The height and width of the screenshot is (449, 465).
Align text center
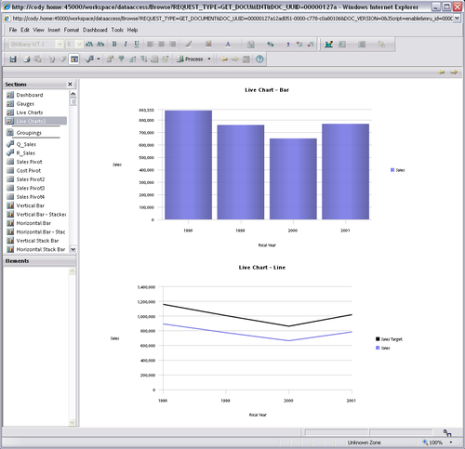(x=161, y=44)
